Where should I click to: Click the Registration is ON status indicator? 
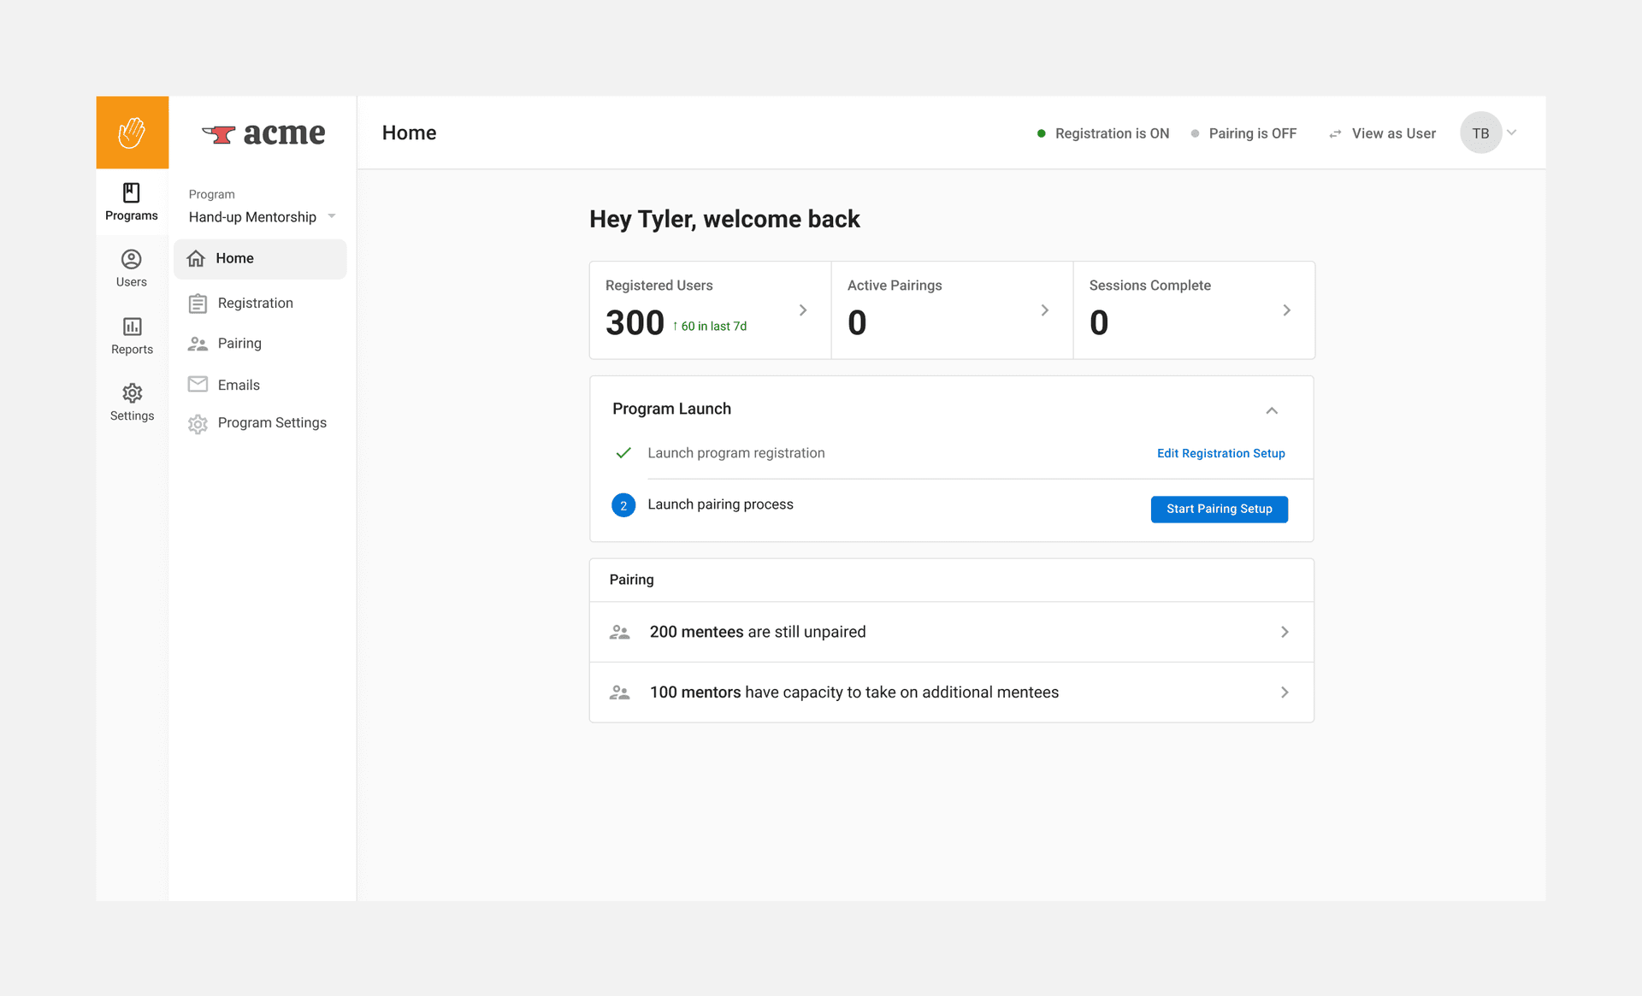[x=1103, y=133]
